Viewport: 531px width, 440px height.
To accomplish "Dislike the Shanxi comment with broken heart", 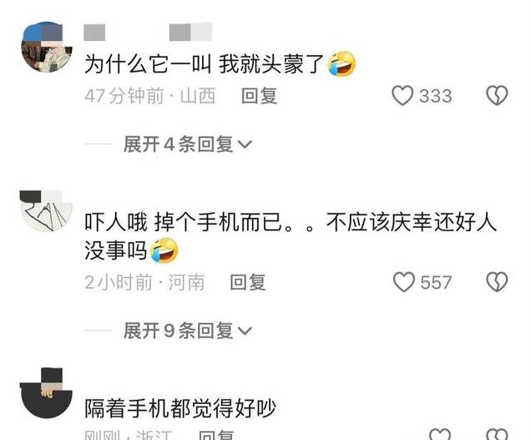I will click(497, 95).
